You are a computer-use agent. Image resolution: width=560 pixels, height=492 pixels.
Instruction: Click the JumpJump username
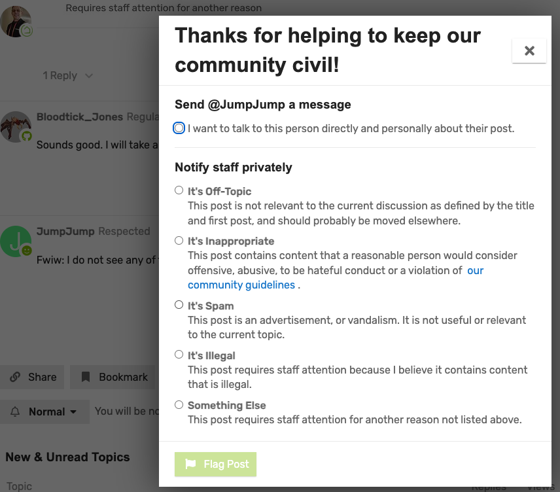[x=65, y=232]
